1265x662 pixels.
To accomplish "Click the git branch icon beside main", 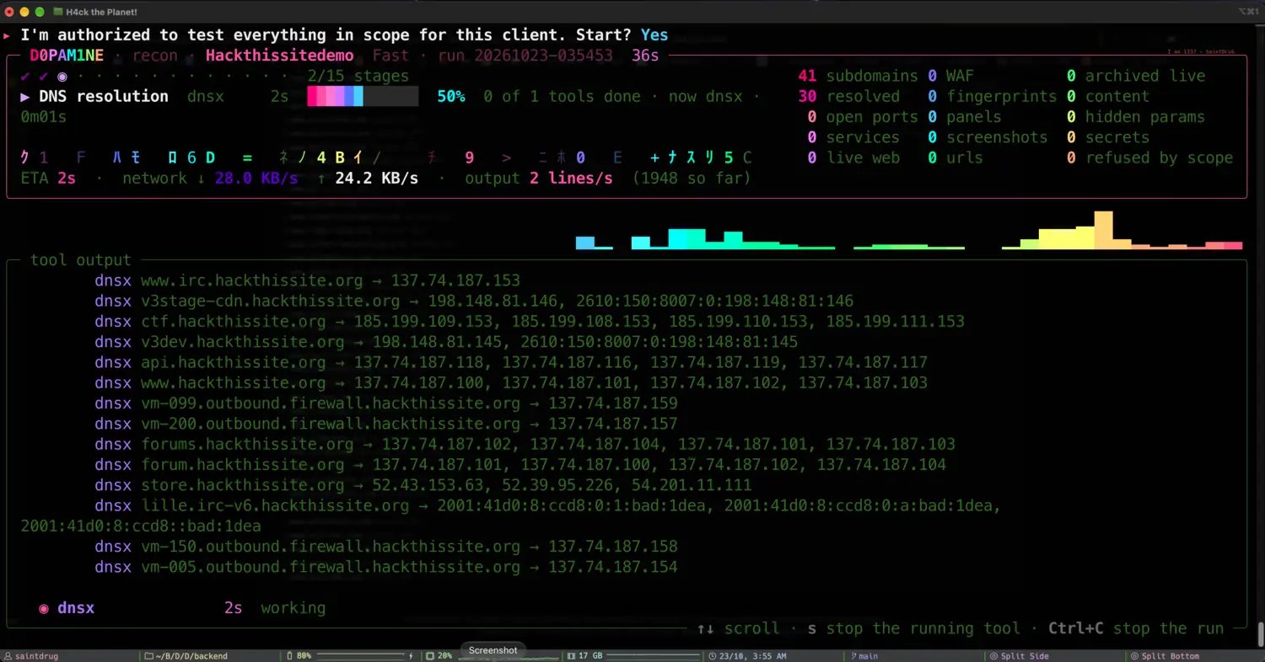I will click(x=853, y=655).
